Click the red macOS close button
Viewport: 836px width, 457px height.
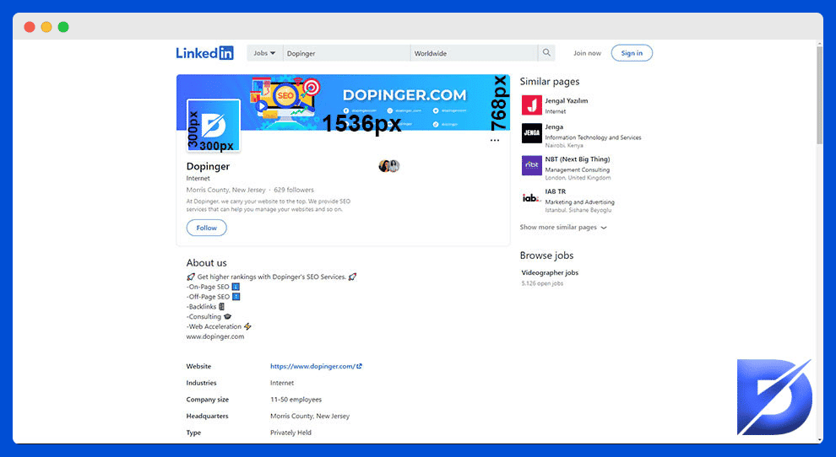tap(30, 27)
